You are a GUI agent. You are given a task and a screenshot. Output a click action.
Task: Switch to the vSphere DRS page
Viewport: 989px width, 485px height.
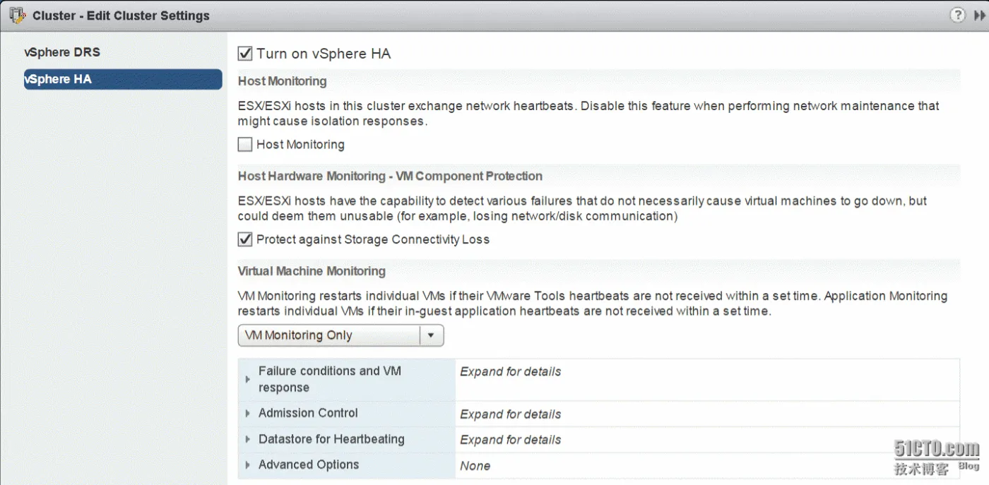[62, 52]
